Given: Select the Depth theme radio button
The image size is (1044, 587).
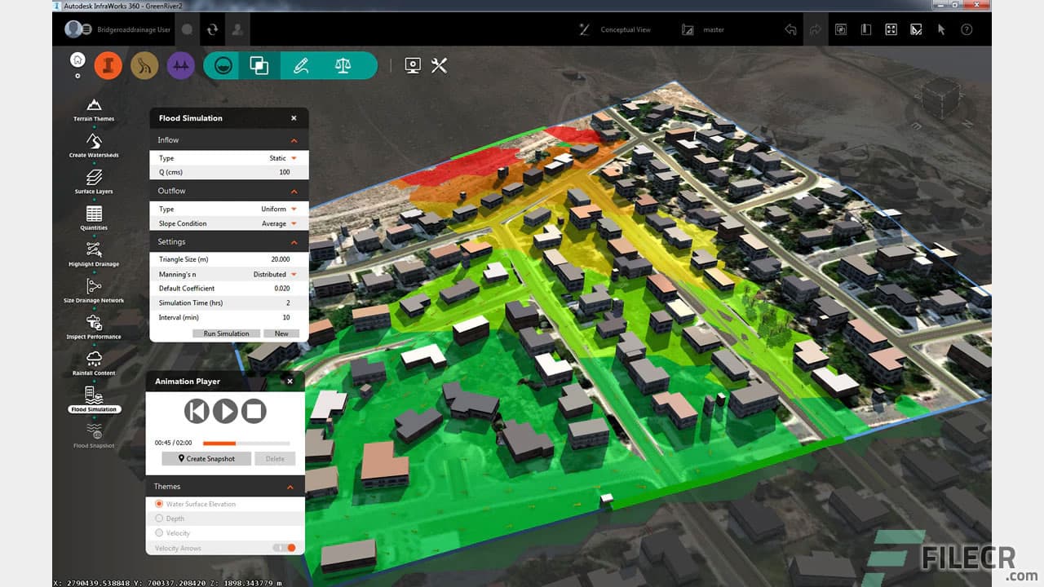Looking at the screenshot, I should coord(159,519).
